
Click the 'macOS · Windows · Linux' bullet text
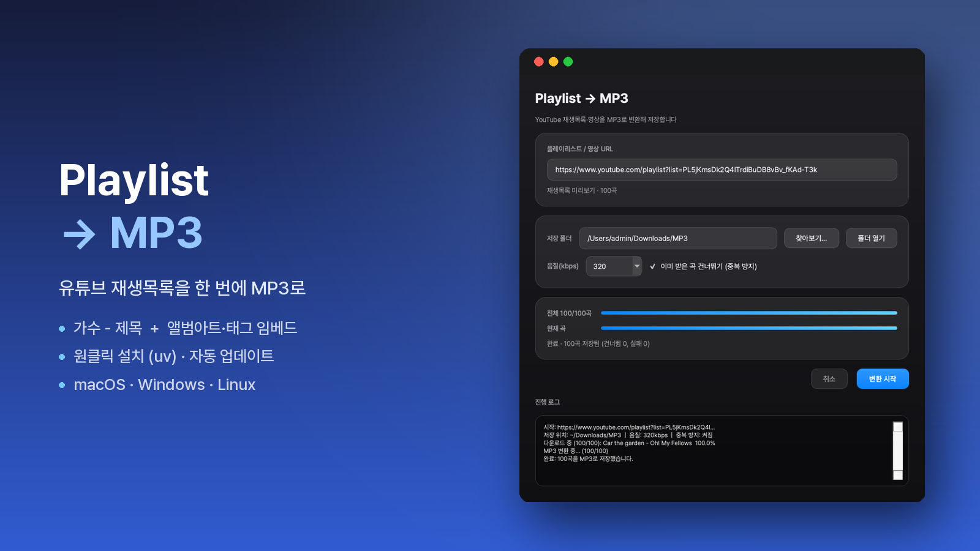coord(165,384)
